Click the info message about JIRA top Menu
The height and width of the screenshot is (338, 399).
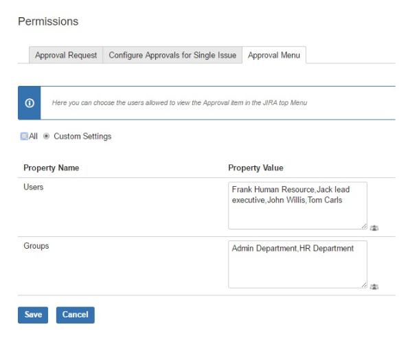[179, 102]
